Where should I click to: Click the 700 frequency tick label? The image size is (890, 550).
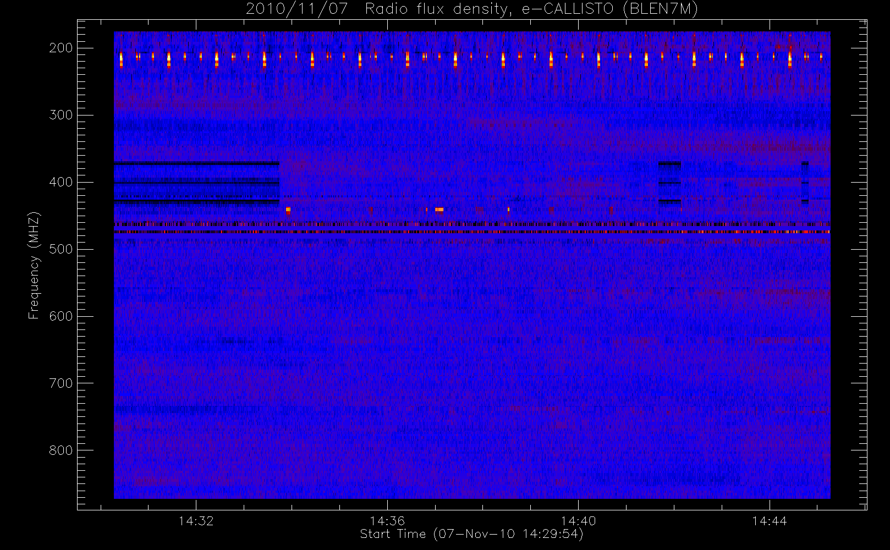click(61, 383)
